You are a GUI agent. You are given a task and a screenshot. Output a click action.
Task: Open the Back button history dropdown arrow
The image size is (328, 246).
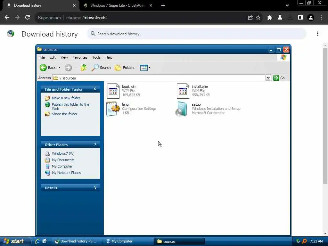(59, 68)
